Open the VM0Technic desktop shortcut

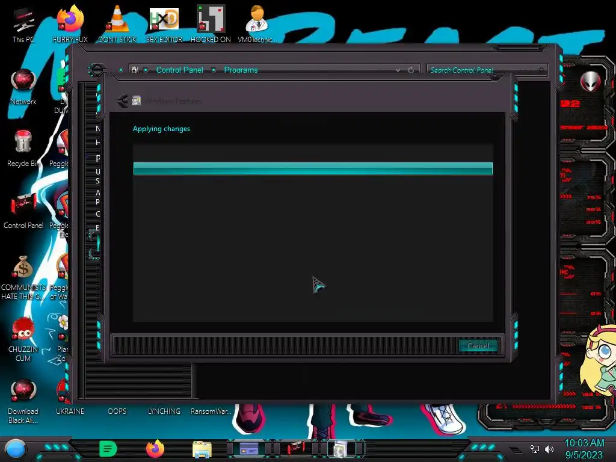(257, 24)
